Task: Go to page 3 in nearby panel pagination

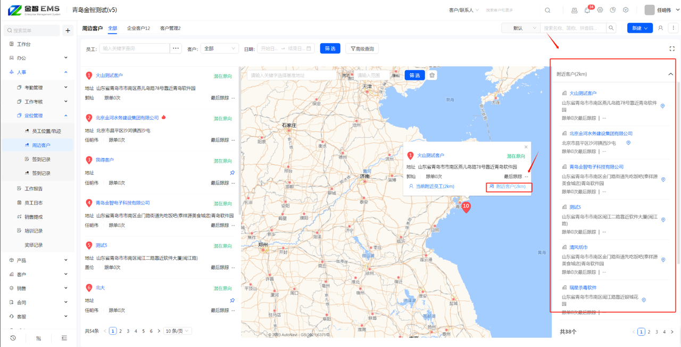Action: [657, 332]
